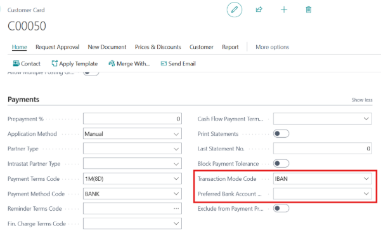The width and height of the screenshot is (381, 233).
Task: Open the New Document menu
Action: (107, 47)
